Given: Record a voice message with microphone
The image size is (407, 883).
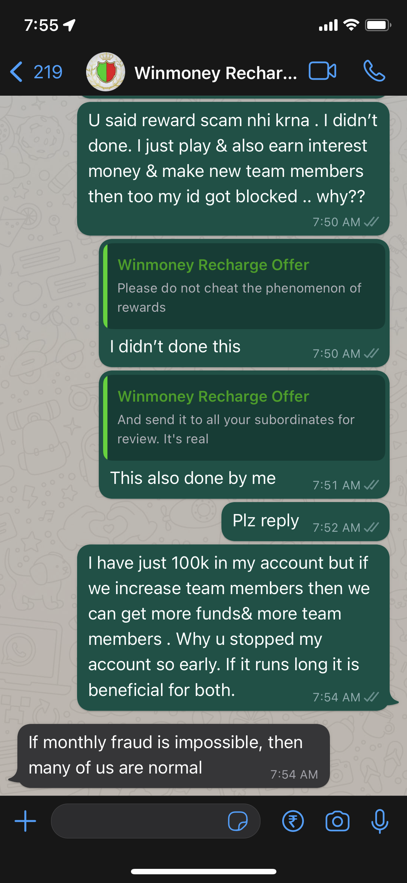Looking at the screenshot, I should (x=380, y=821).
